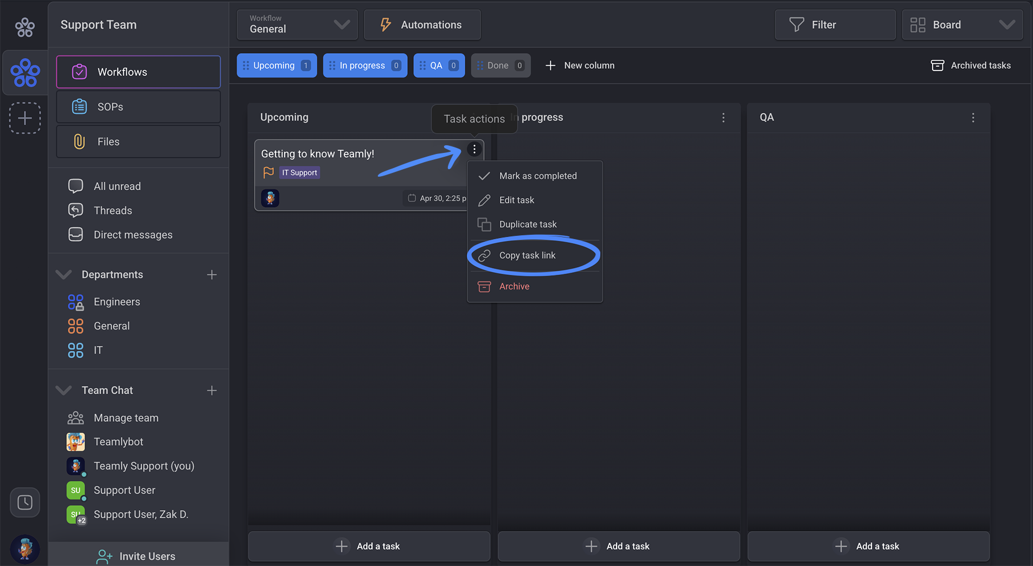The image size is (1033, 566).
Task: Add a task in the Upcoming column
Action: (369, 546)
